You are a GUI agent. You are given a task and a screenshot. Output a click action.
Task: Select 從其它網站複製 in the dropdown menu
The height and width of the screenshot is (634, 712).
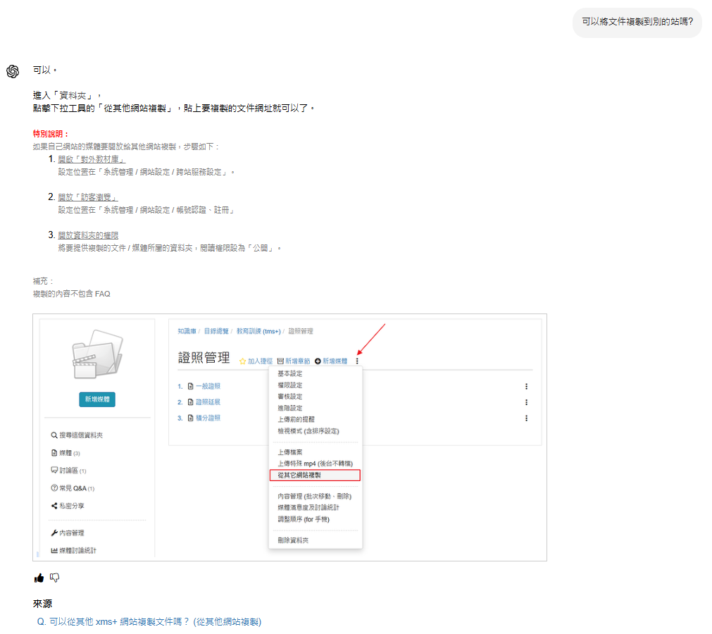pyautogui.click(x=299, y=475)
